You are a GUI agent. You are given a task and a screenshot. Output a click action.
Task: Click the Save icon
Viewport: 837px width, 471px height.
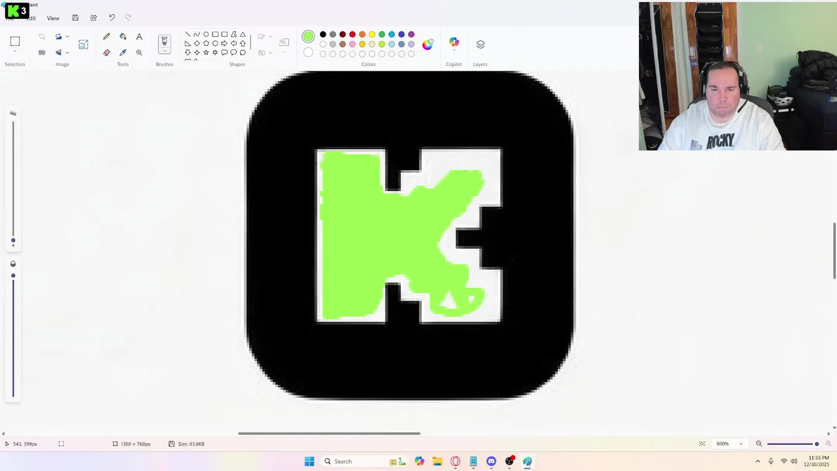click(x=75, y=18)
